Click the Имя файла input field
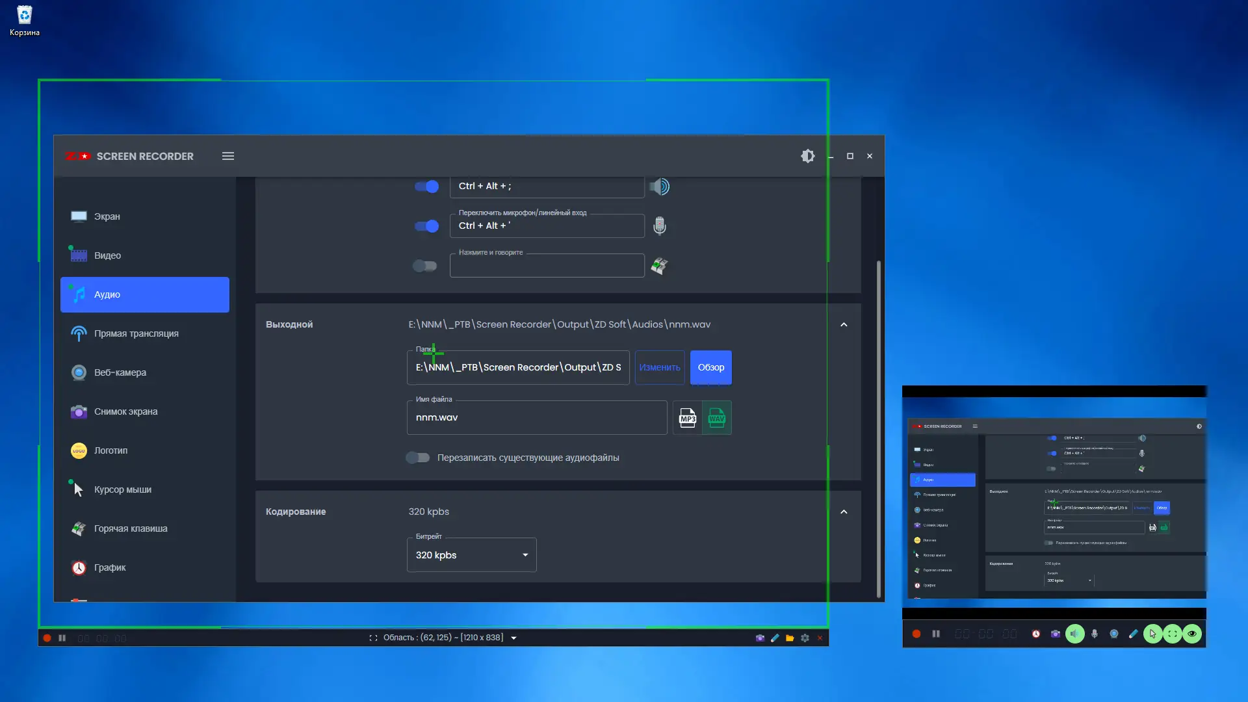Screen dimensions: 1248x702 pos(536,418)
